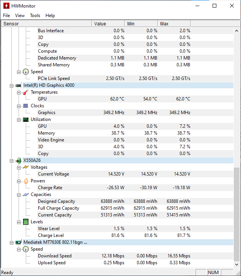
Task: Open the File menu
Action: (x=6, y=16)
